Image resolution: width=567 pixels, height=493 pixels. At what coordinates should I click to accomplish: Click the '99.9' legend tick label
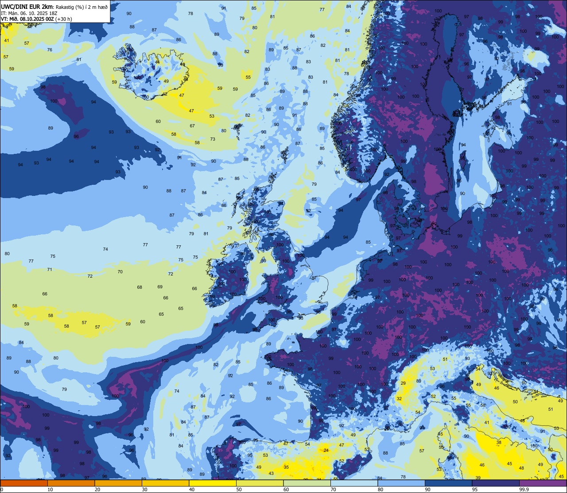(524, 489)
